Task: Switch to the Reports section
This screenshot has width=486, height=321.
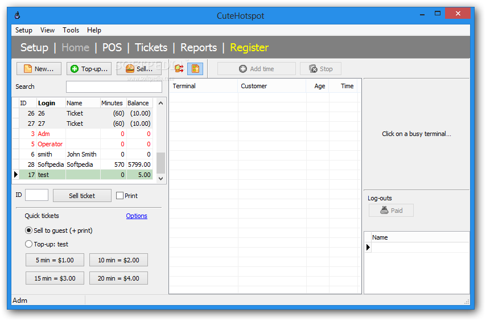Action: [199, 47]
